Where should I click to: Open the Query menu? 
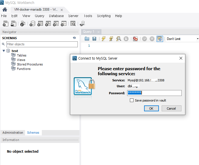[40, 16]
